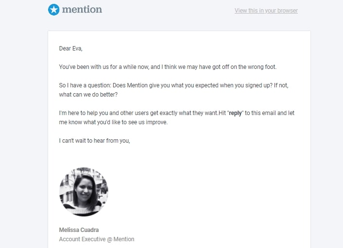The height and width of the screenshot is (248, 343).
Task: Click the Dear Eva greeting line
Action: point(70,48)
